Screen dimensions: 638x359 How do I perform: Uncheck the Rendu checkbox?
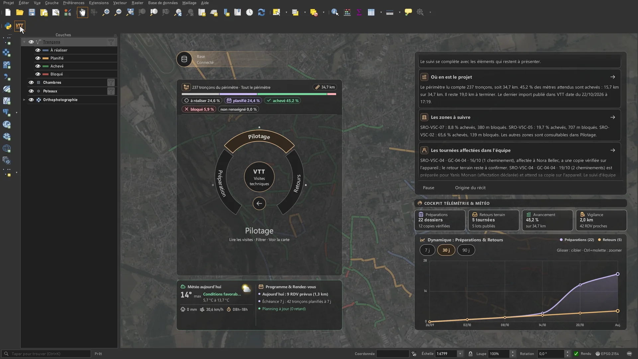576,354
